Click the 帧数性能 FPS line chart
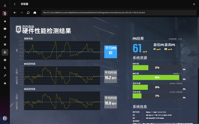This screenshot has width=199, height=124. pos(62,50)
